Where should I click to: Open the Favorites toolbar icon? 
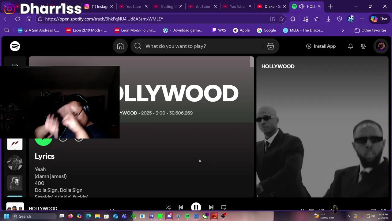click(x=317, y=19)
